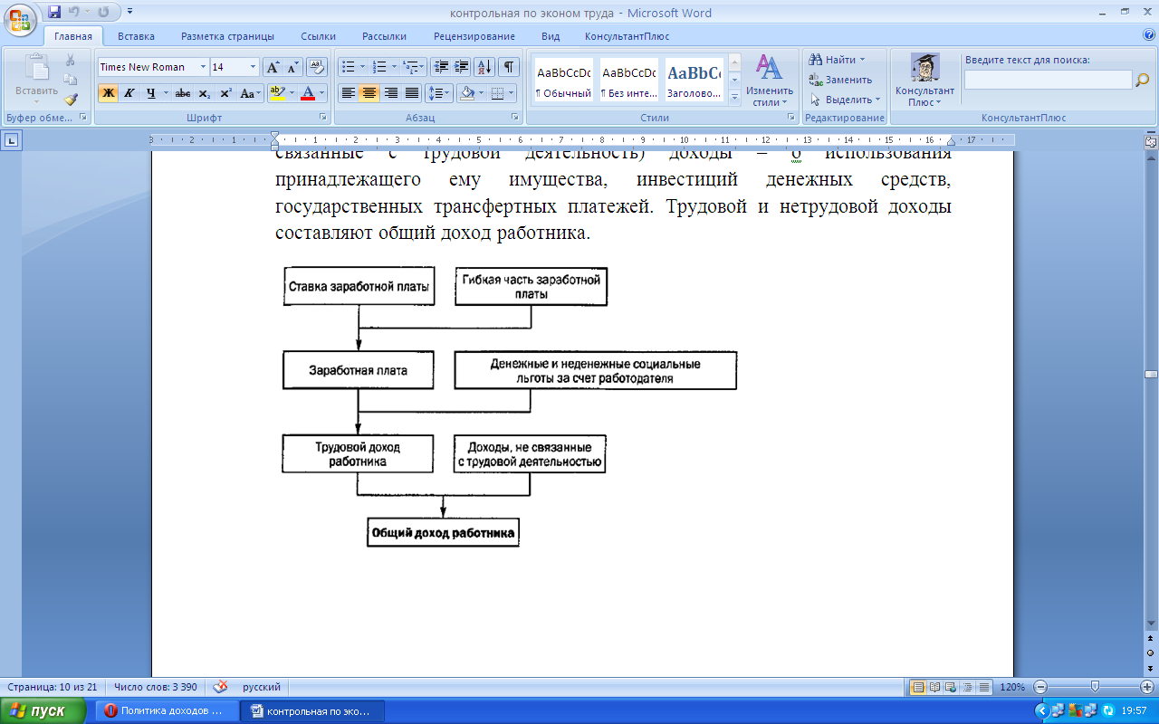The width and height of the screenshot is (1159, 724).
Task: Increase paragraph indent
Action: pos(462,67)
